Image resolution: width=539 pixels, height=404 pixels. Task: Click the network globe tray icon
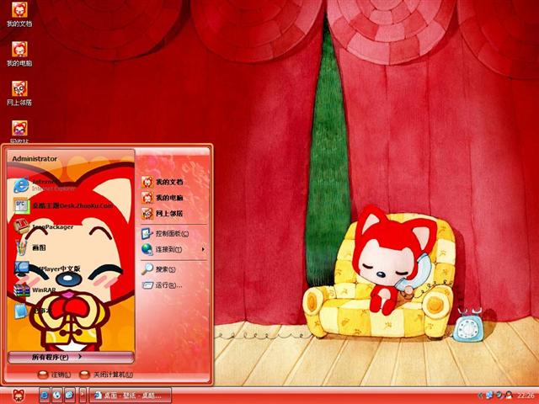[x=488, y=396]
